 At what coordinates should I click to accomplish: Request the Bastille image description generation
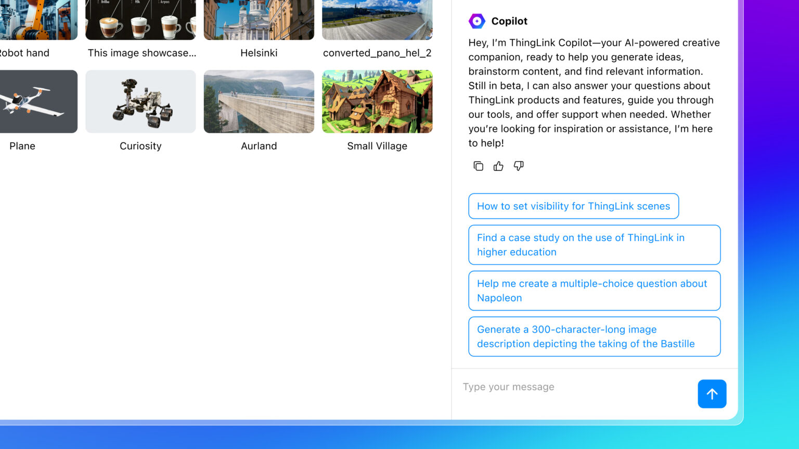click(594, 336)
